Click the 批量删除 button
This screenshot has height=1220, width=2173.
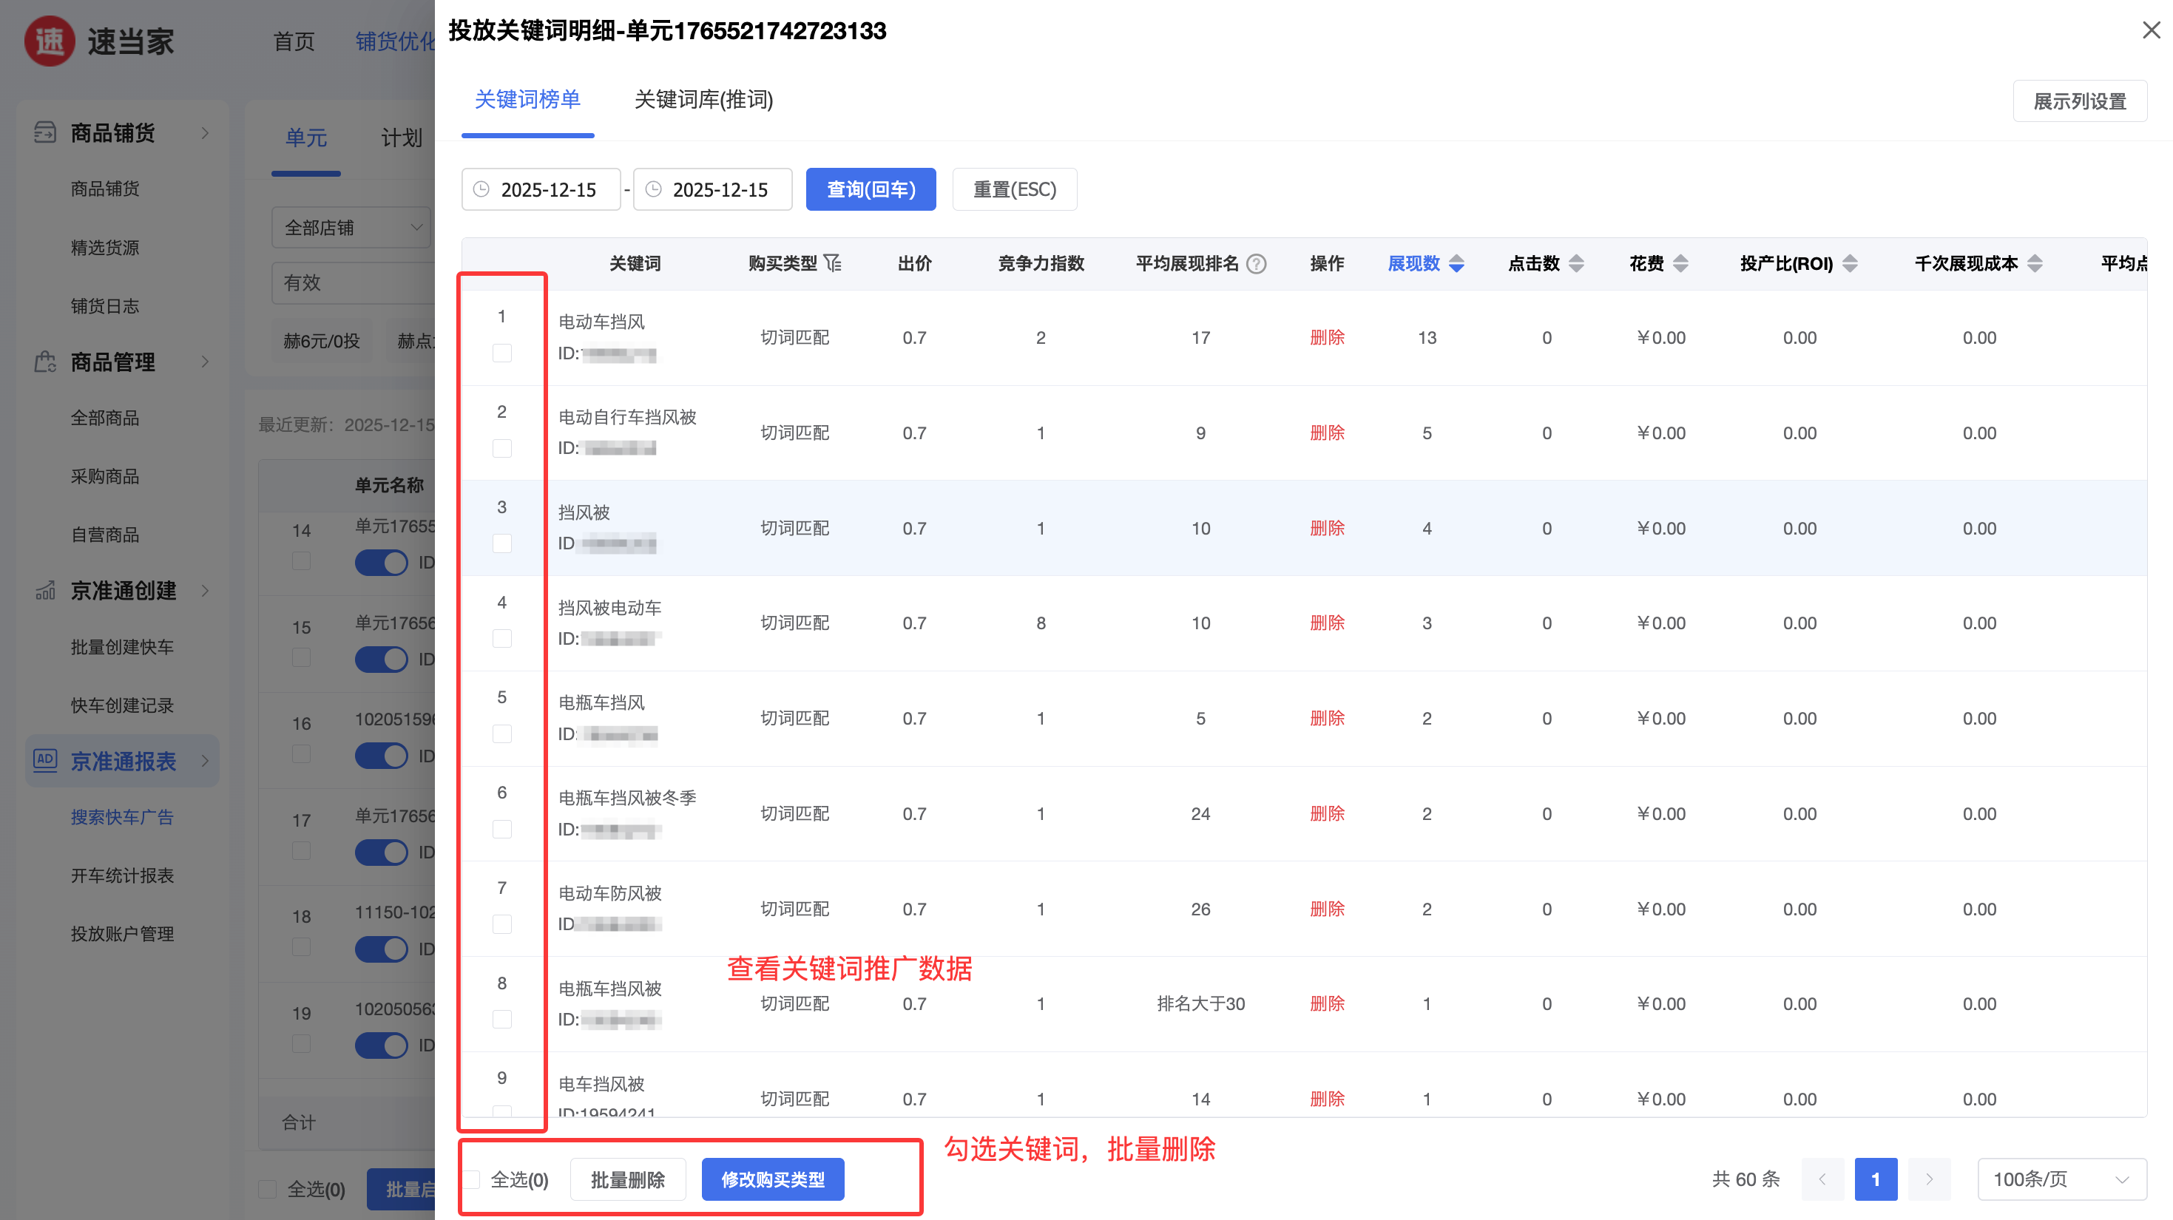628,1179
